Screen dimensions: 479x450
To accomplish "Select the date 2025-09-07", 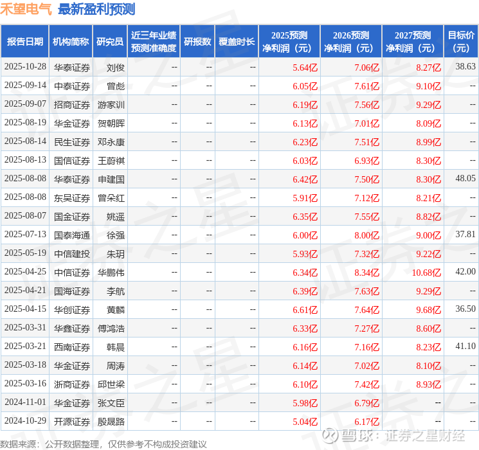I will tap(25, 104).
